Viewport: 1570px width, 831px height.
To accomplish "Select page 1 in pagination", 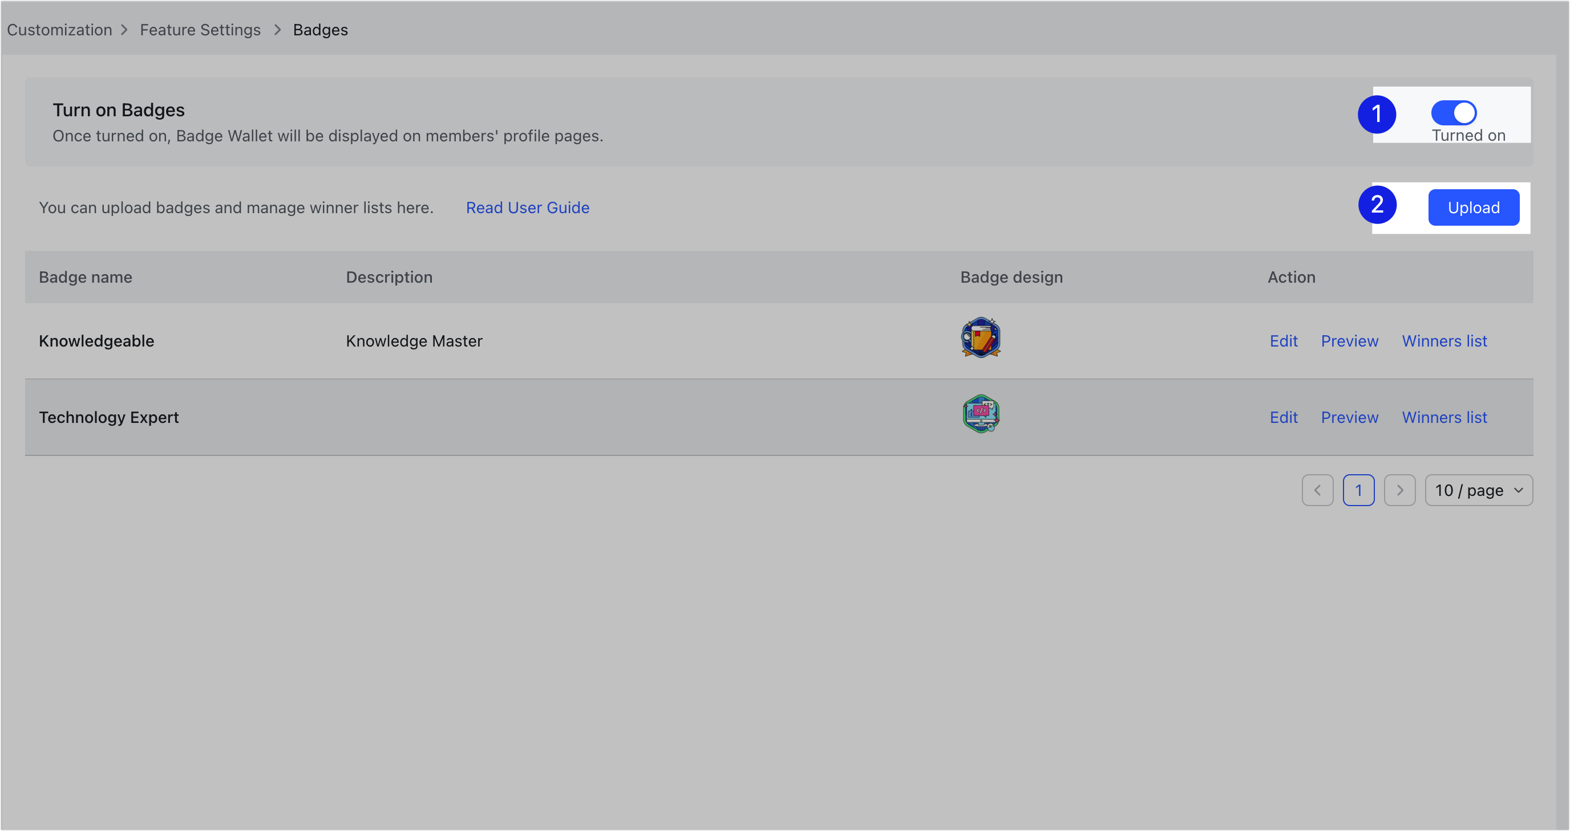I will click(1359, 490).
